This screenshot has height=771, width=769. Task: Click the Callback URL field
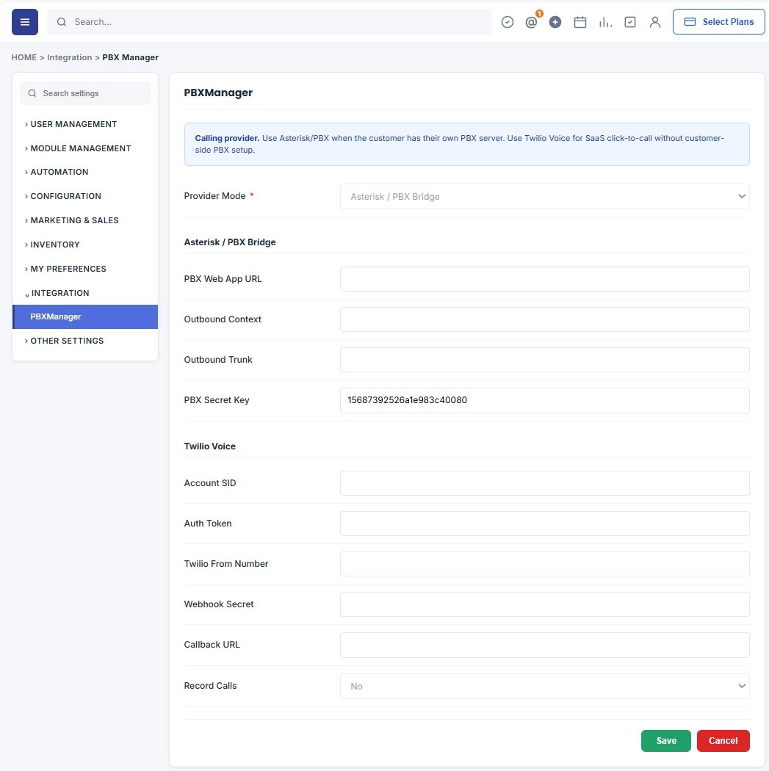(x=545, y=645)
